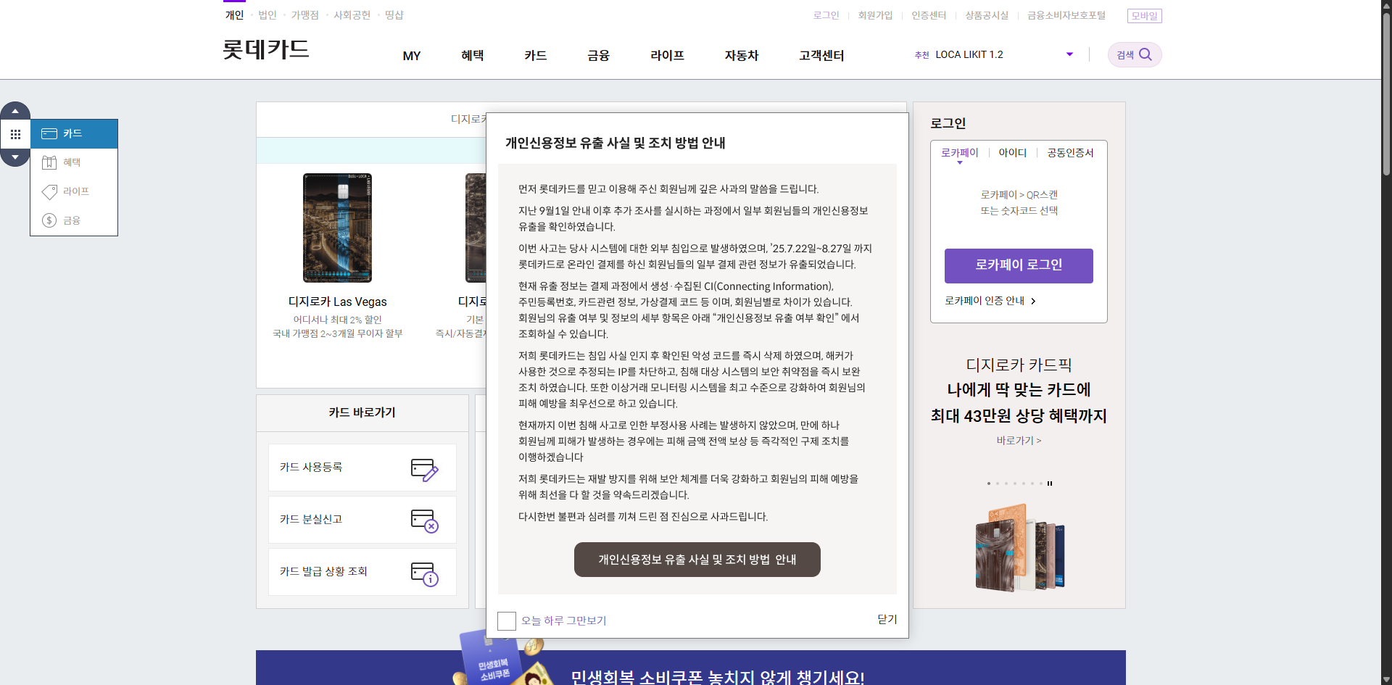
Task: Click the Las Vegas card thumbnail
Action: pos(337,228)
